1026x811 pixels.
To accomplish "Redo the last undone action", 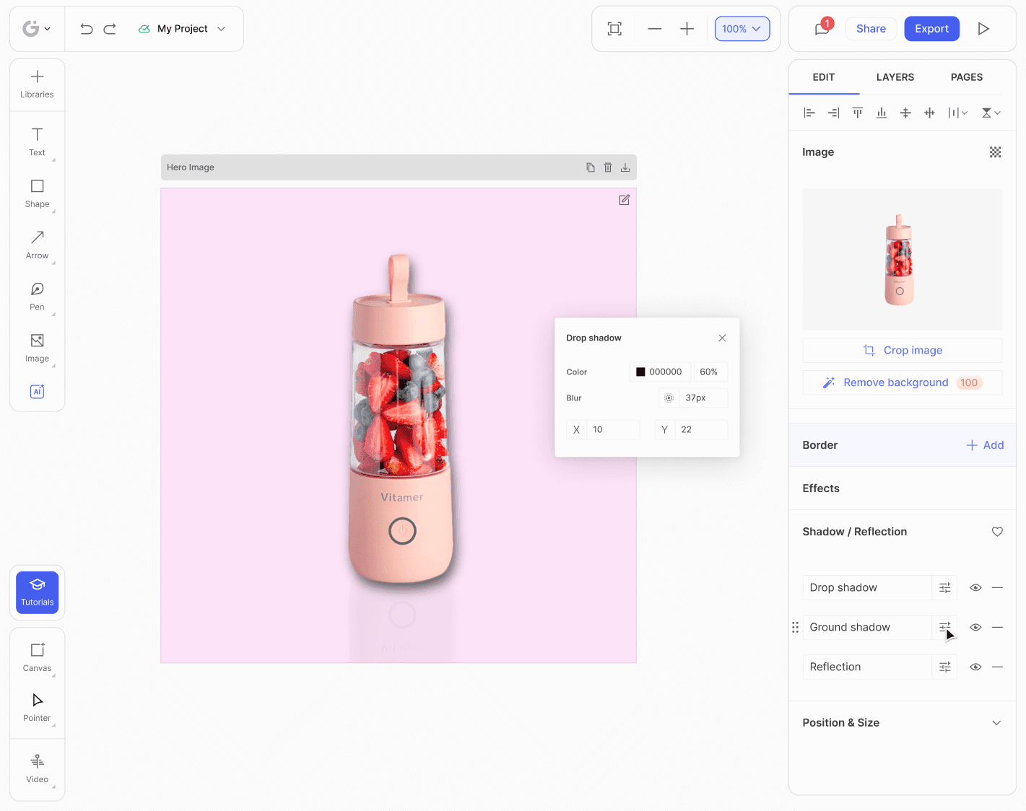I will pyautogui.click(x=110, y=29).
